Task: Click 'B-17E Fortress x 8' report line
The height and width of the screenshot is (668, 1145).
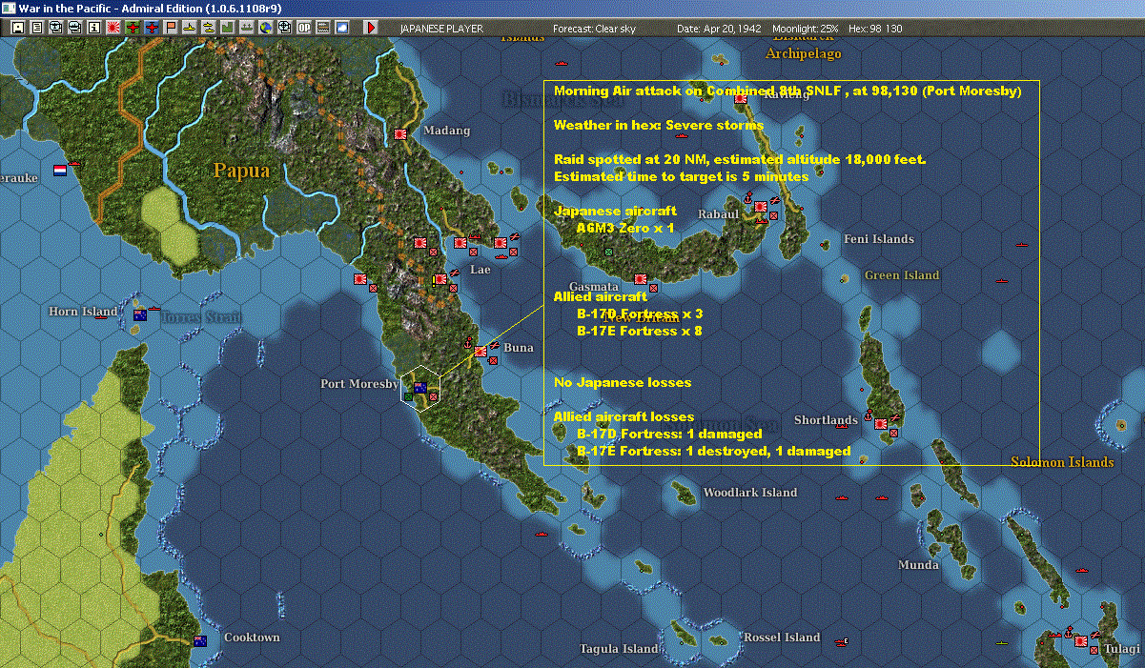Action: tap(640, 331)
